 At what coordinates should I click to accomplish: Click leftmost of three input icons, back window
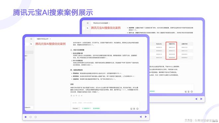(x=186, y=92)
